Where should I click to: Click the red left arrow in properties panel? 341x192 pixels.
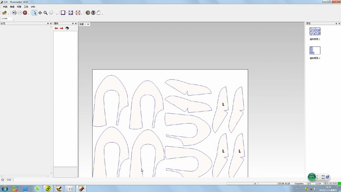pos(56,28)
